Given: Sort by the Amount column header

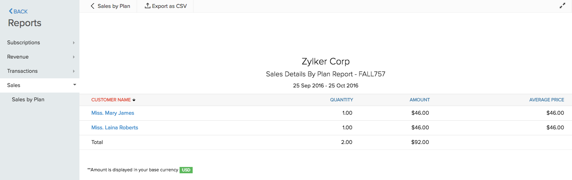Looking at the screenshot, I should (x=419, y=100).
